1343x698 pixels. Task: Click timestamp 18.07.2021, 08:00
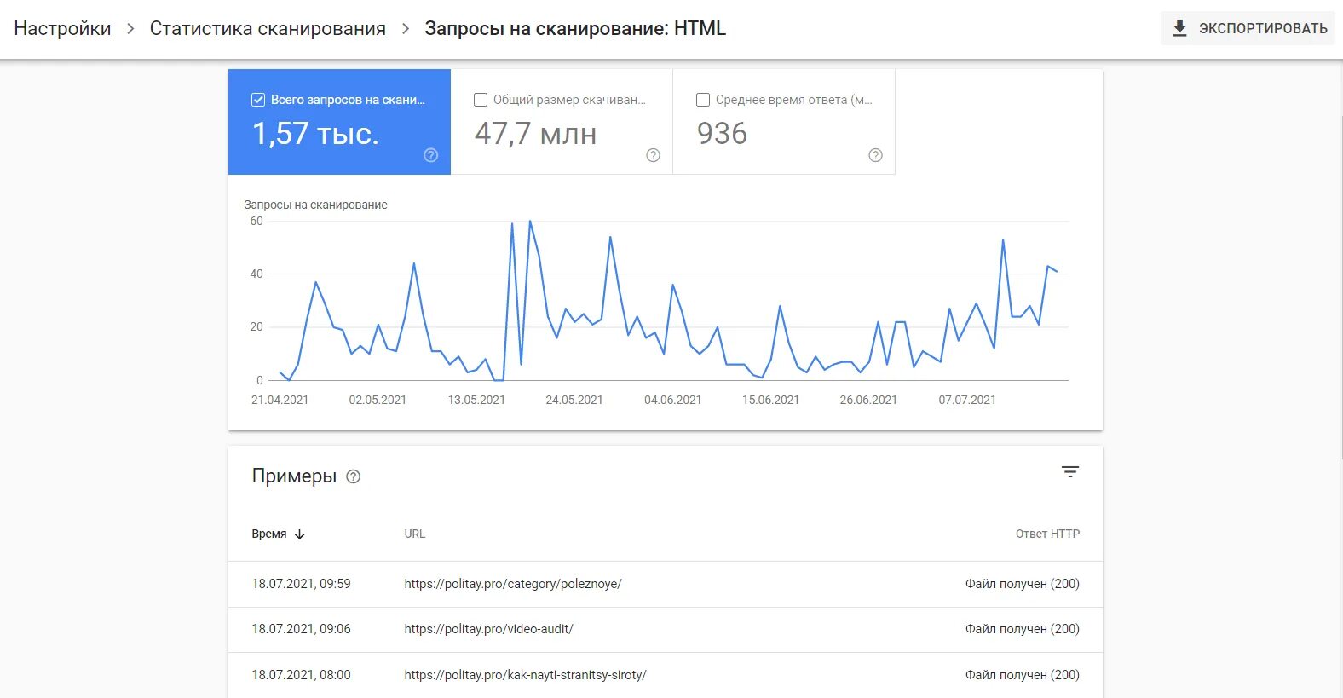click(x=301, y=675)
